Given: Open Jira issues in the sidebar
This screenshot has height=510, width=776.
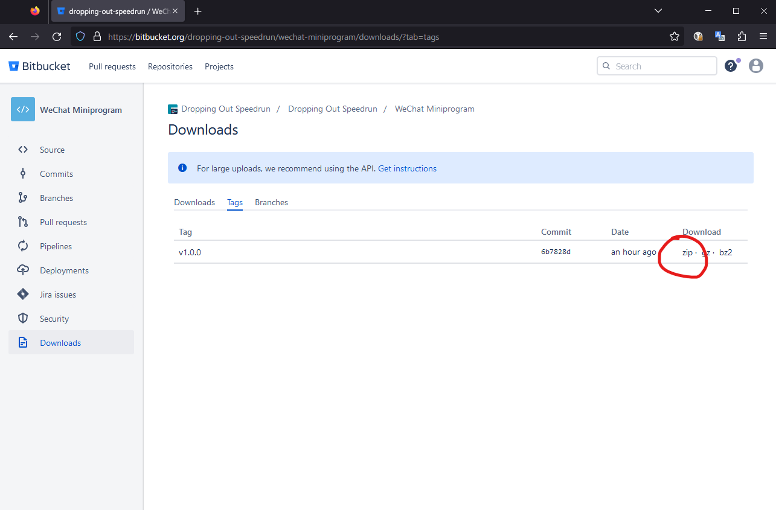Looking at the screenshot, I should [58, 295].
